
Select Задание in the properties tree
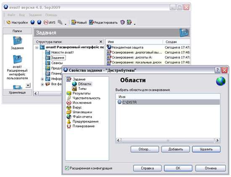tap(76, 79)
